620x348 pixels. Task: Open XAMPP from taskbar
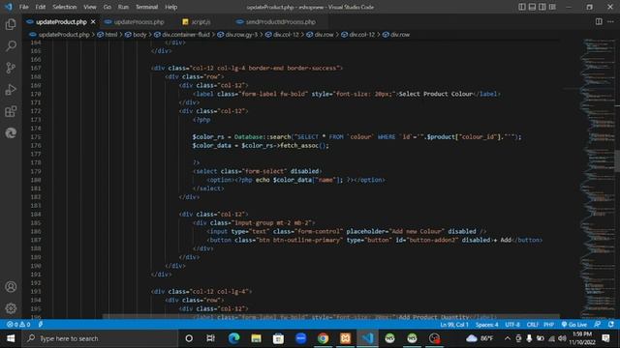pyautogui.click(x=345, y=338)
